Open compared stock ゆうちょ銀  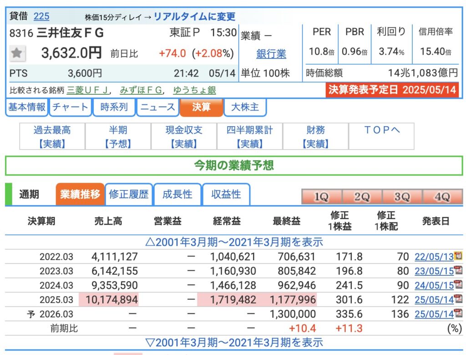(x=195, y=90)
